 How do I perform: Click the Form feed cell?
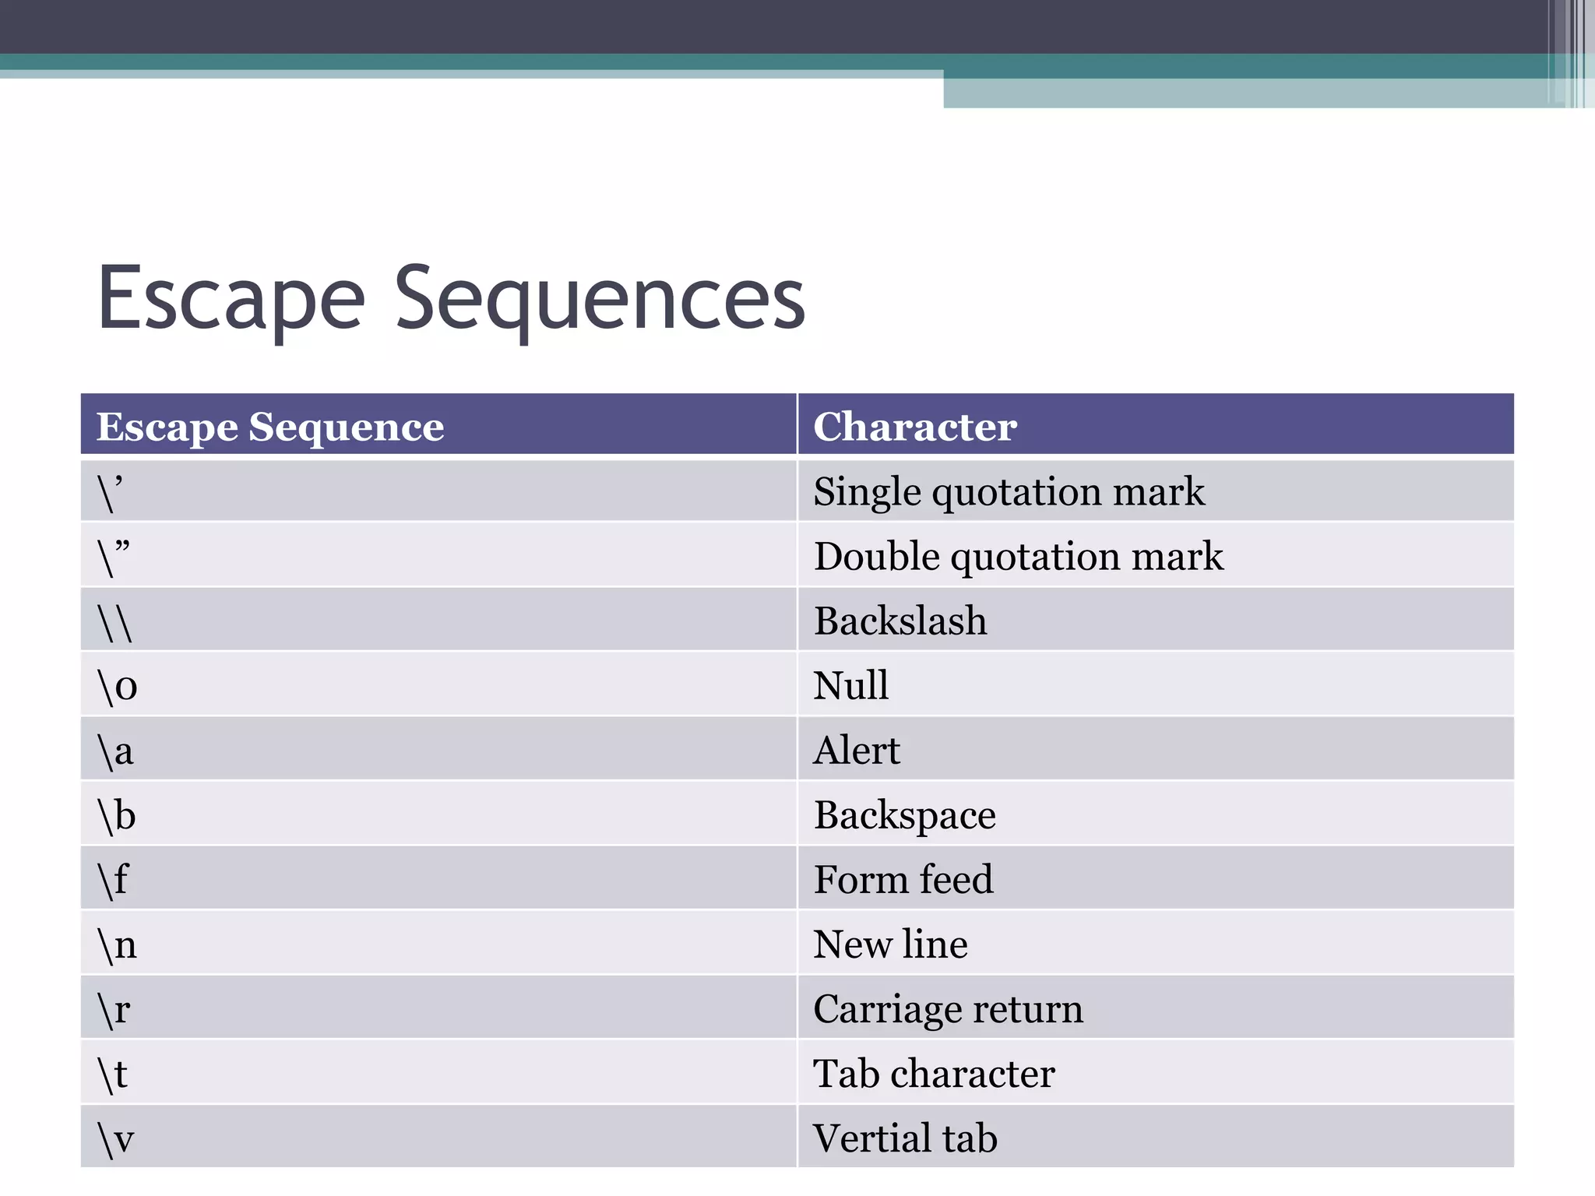(x=903, y=879)
